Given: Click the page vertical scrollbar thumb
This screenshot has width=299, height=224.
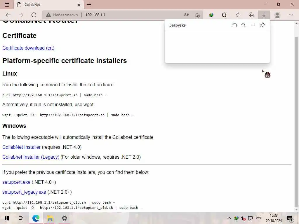Looking at the screenshot, I should click(296, 122).
